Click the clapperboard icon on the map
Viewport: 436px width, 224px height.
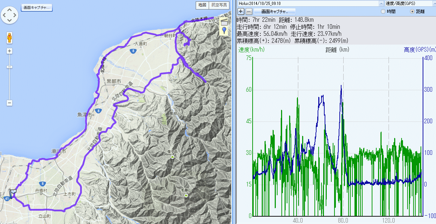coord(224,22)
